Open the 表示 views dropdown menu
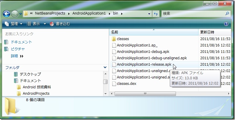The image size is (235, 120). (x=36, y=24)
